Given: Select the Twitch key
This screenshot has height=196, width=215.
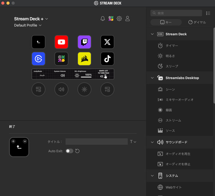Looking at the screenshot, I should click(x=84, y=42).
